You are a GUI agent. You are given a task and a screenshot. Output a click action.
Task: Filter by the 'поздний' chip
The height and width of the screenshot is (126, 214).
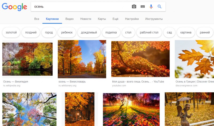point(31,32)
